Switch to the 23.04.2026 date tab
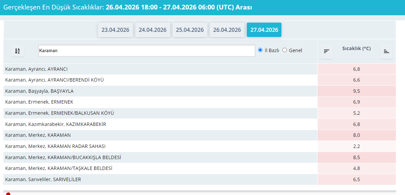The width and height of the screenshot is (405, 195). pos(115,30)
